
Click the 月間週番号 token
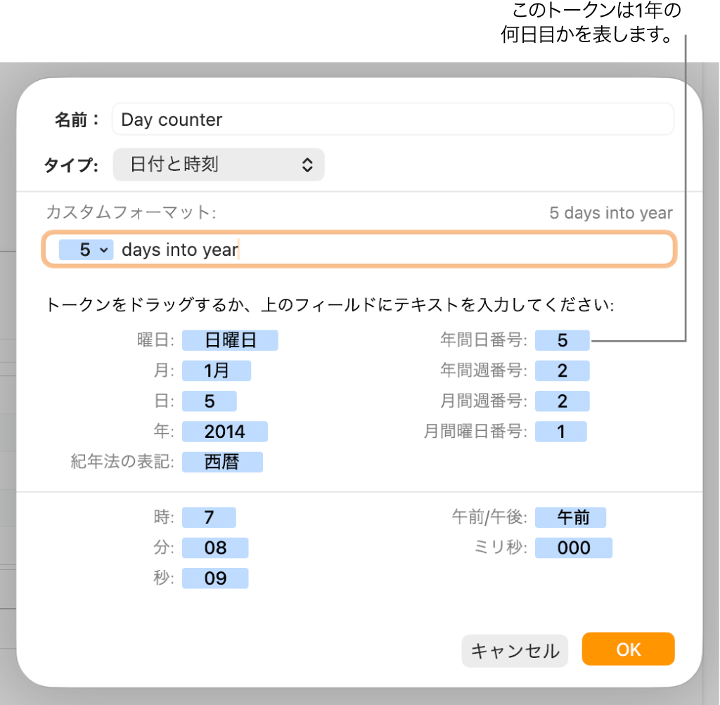(x=562, y=401)
